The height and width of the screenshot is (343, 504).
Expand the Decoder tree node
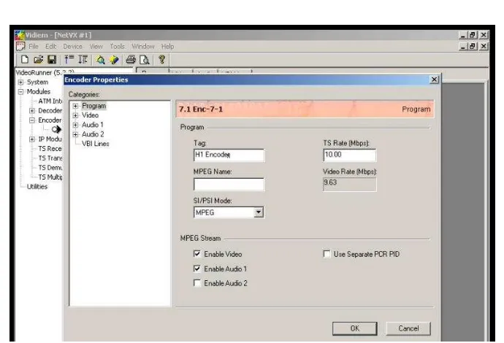(x=32, y=110)
